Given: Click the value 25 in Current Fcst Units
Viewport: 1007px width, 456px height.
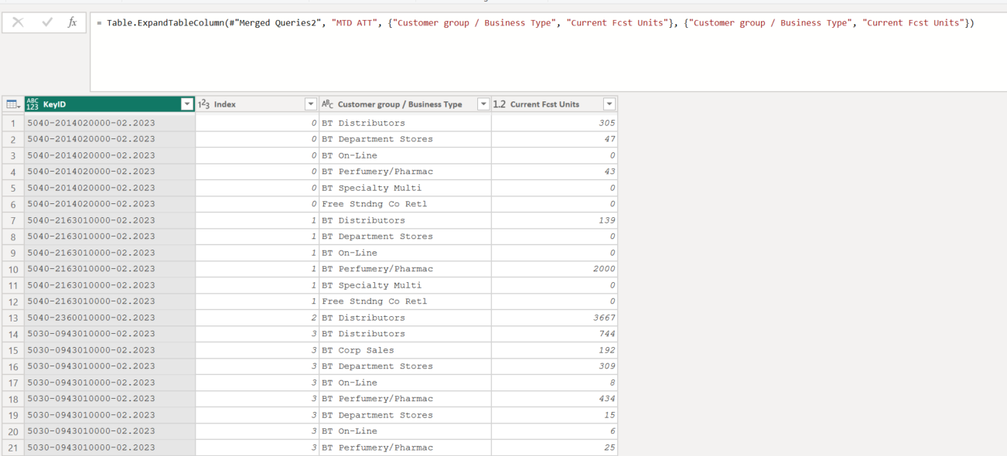Looking at the screenshot, I should point(609,447).
